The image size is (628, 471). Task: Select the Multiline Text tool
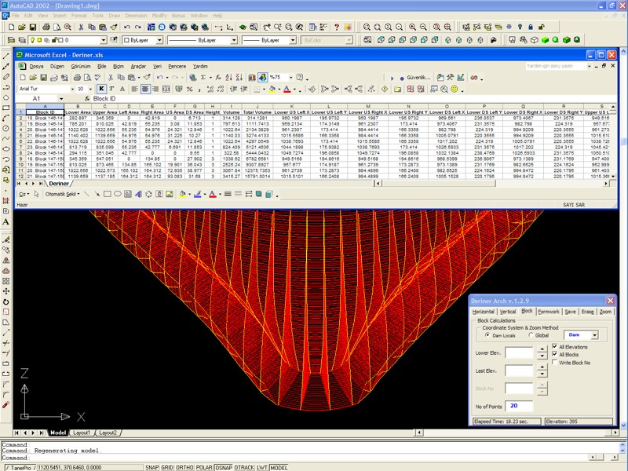[x=6, y=222]
